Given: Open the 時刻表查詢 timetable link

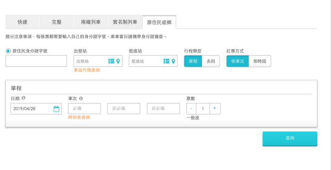Looking at the screenshot, I should (x=79, y=118).
